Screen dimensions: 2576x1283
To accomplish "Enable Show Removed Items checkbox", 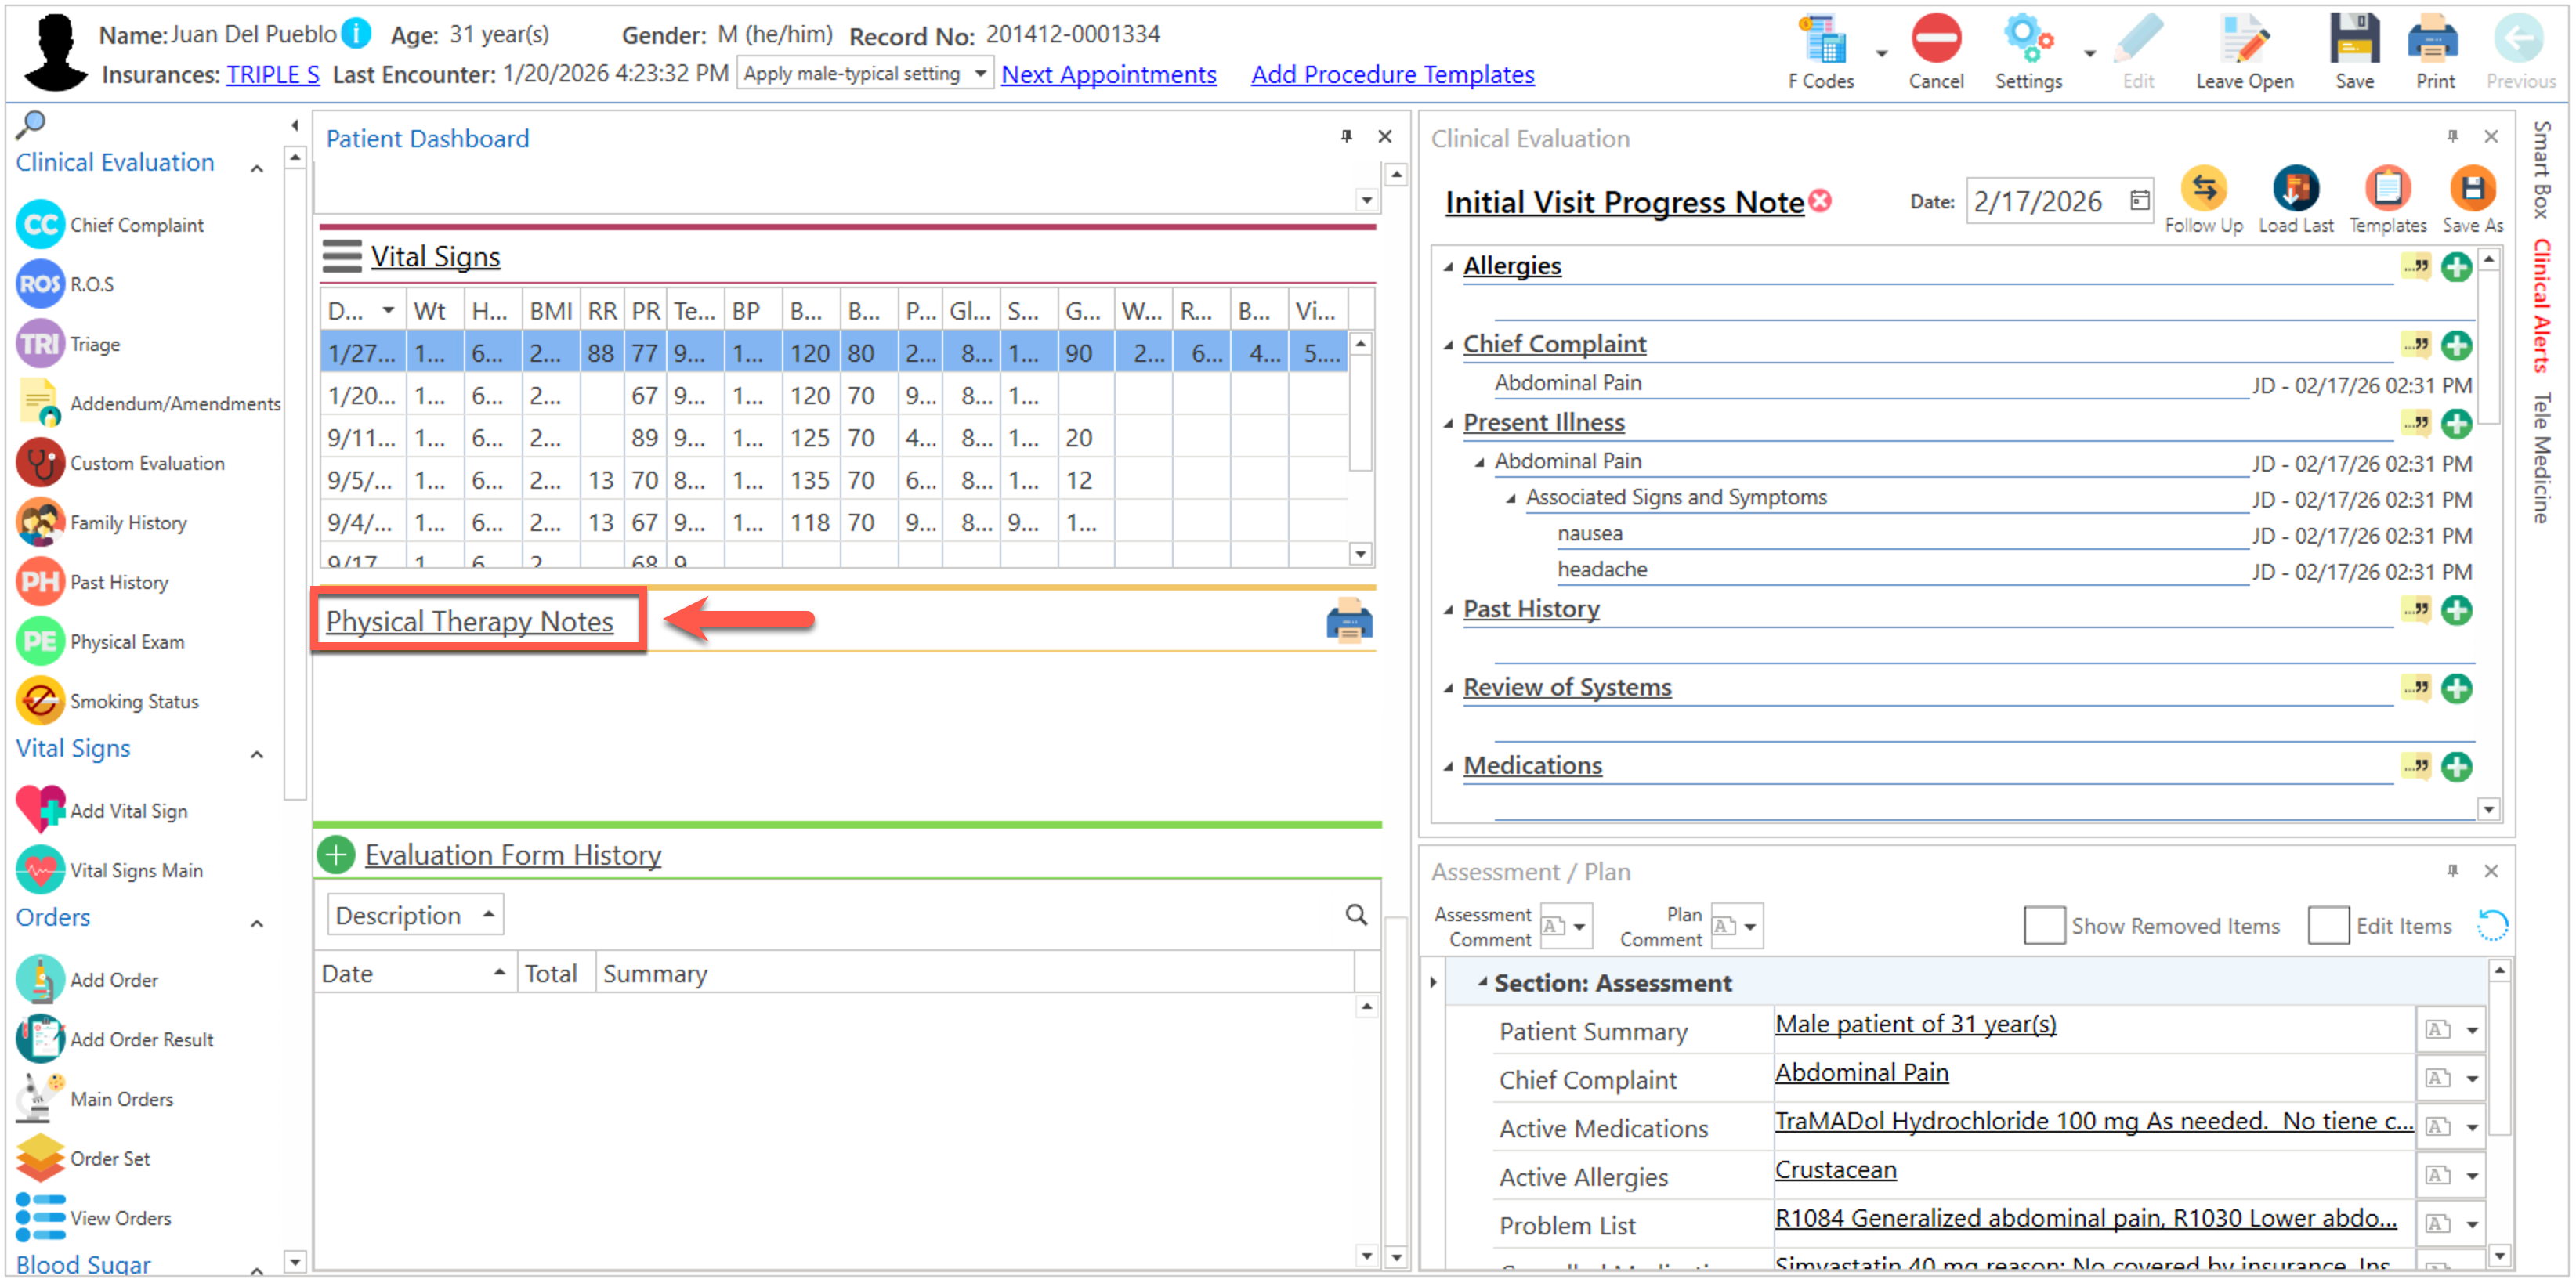I will click(2043, 925).
